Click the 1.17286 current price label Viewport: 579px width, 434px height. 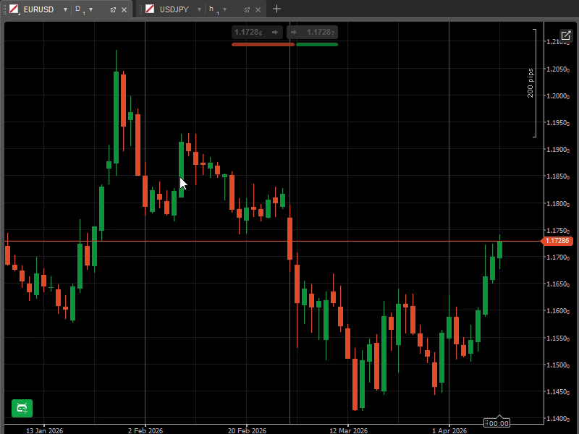557,241
